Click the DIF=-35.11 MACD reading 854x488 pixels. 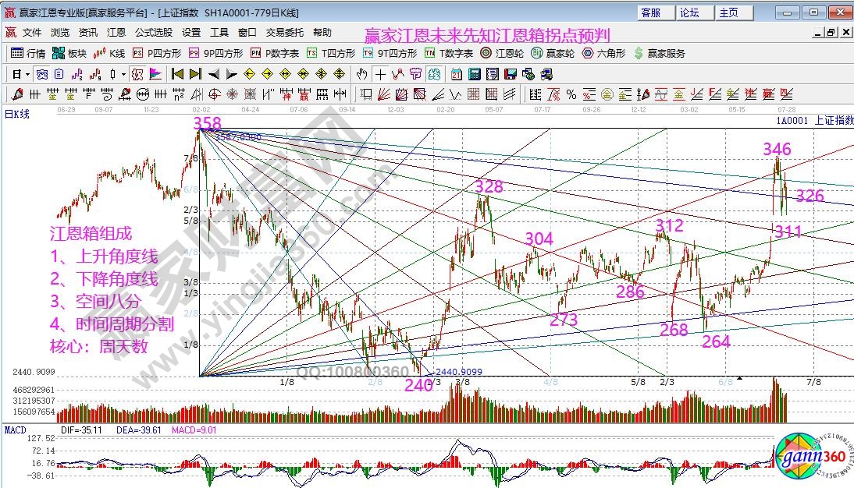pyautogui.click(x=82, y=430)
